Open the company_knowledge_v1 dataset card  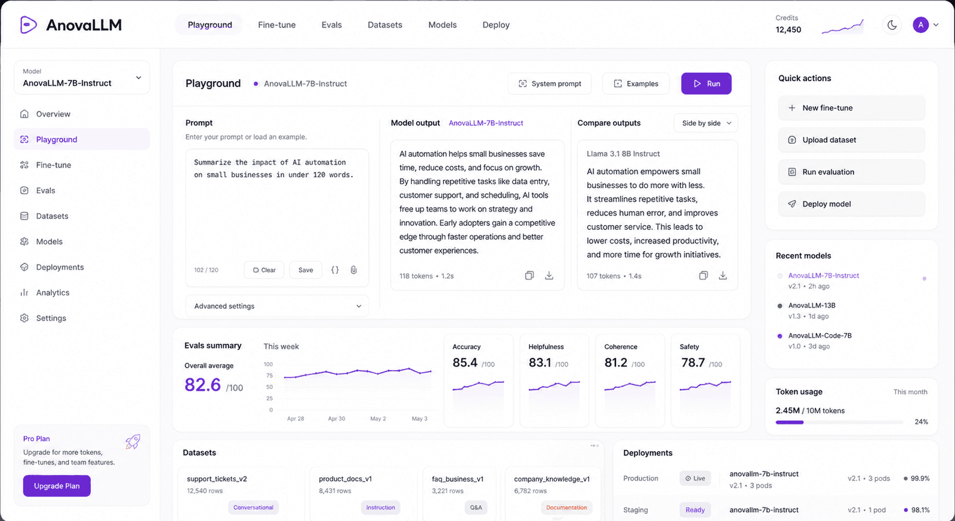click(553, 494)
